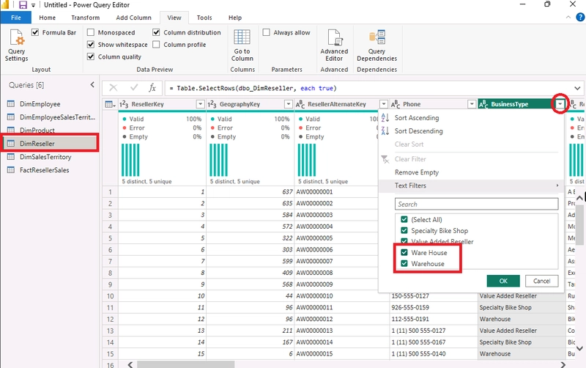Click the ABC type icon of BusinessType
This screenshot has width=586, height=368.
pyautogui.click(x=483, y=104)
